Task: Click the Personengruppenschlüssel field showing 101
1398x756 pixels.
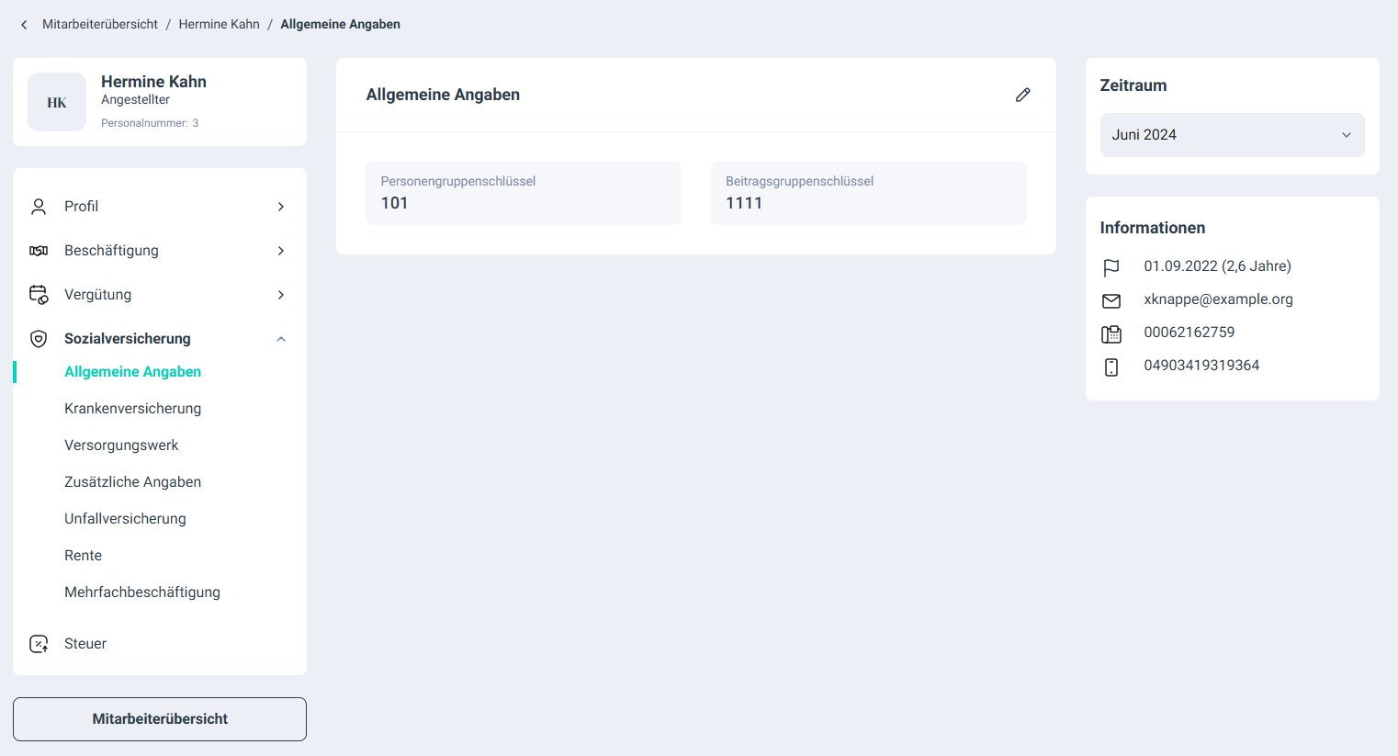Action: coord(524,194)
